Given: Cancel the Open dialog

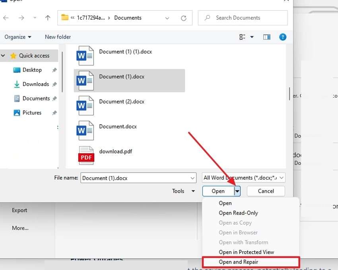Looking at the screenshot, I should 266,191.
